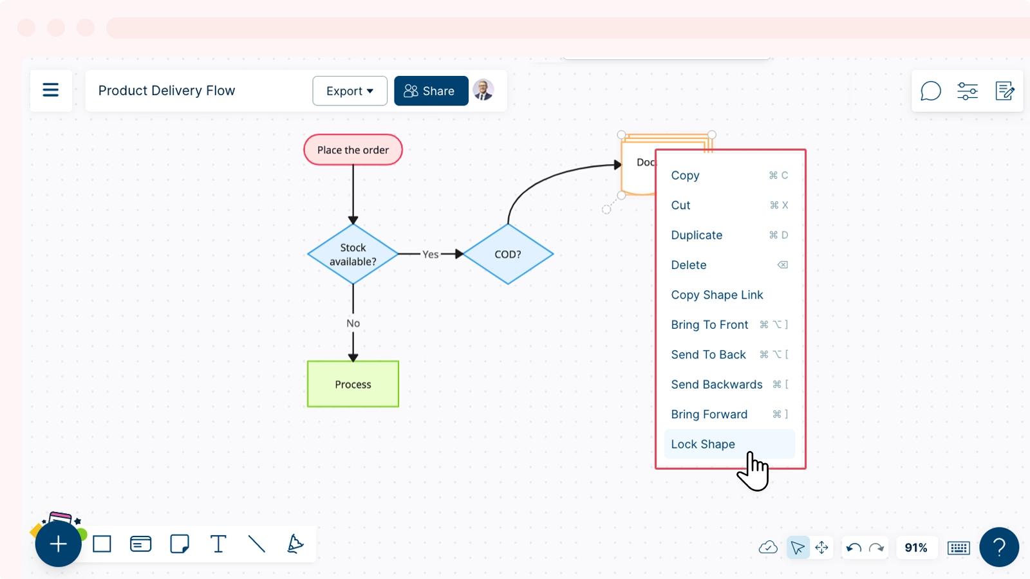The height and width of the screenshot is (579, 1030).
Task: Select the freehand pen tool
Action: (295, 544)
